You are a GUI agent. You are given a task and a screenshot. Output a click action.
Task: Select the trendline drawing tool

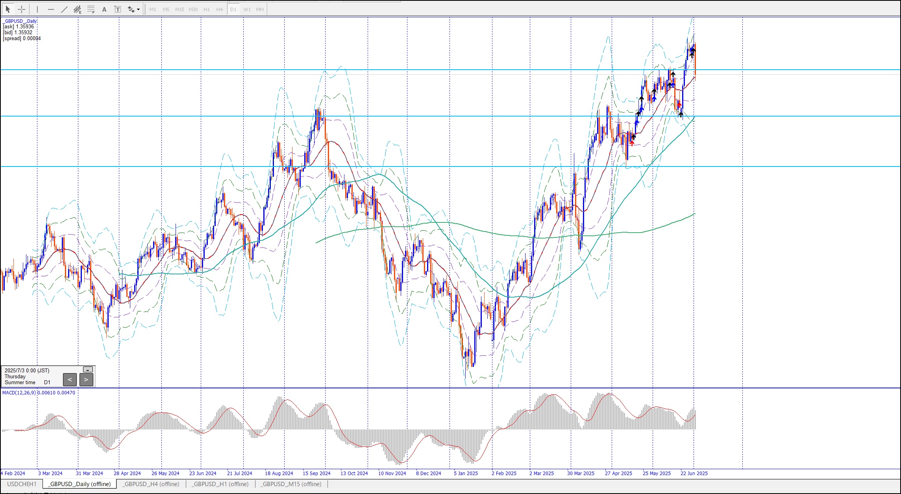pyautogui.click(x=64, y=9)
